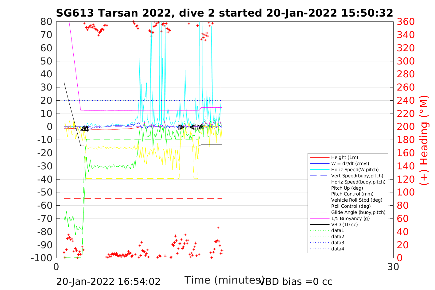Click the left axis tick label '-50'
435x290 pixels.
coord(45,192)
